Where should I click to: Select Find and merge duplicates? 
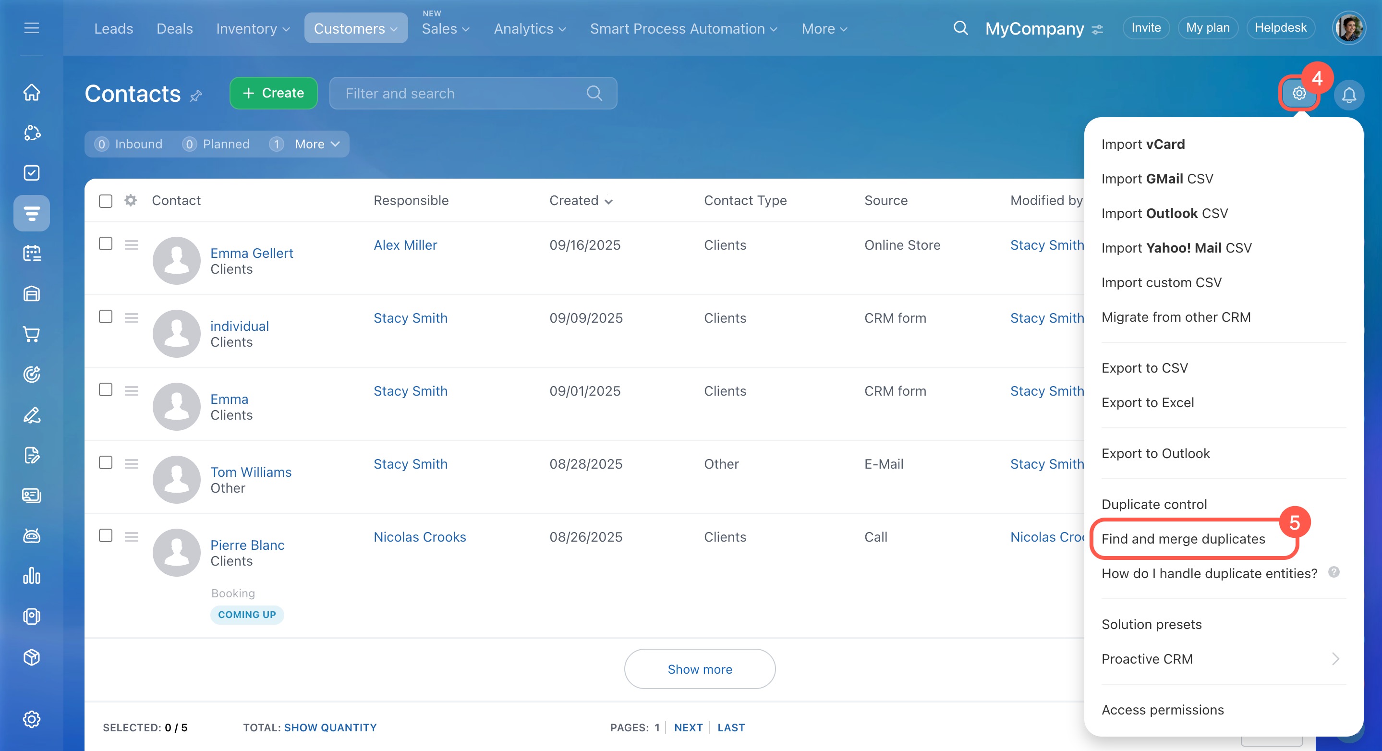[1183, 539]
